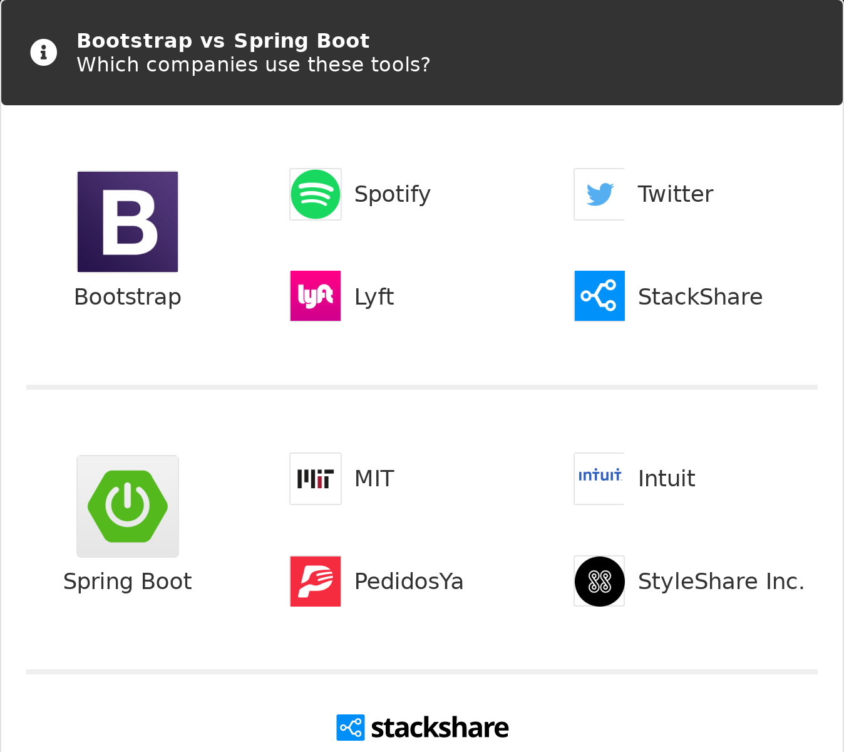Open the StackShare text label link
Image resolution: width=844 pixels, height=752 pixels.
pyautogui.click(x=700, y=297)
